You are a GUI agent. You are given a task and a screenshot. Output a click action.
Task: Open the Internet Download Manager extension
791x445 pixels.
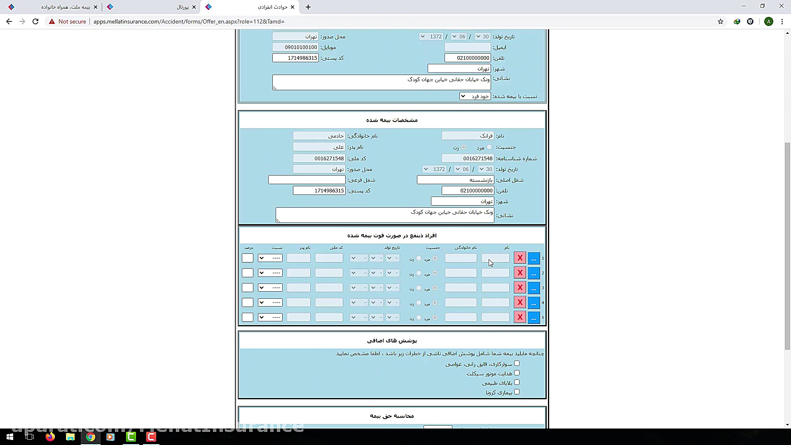point(737,21)
